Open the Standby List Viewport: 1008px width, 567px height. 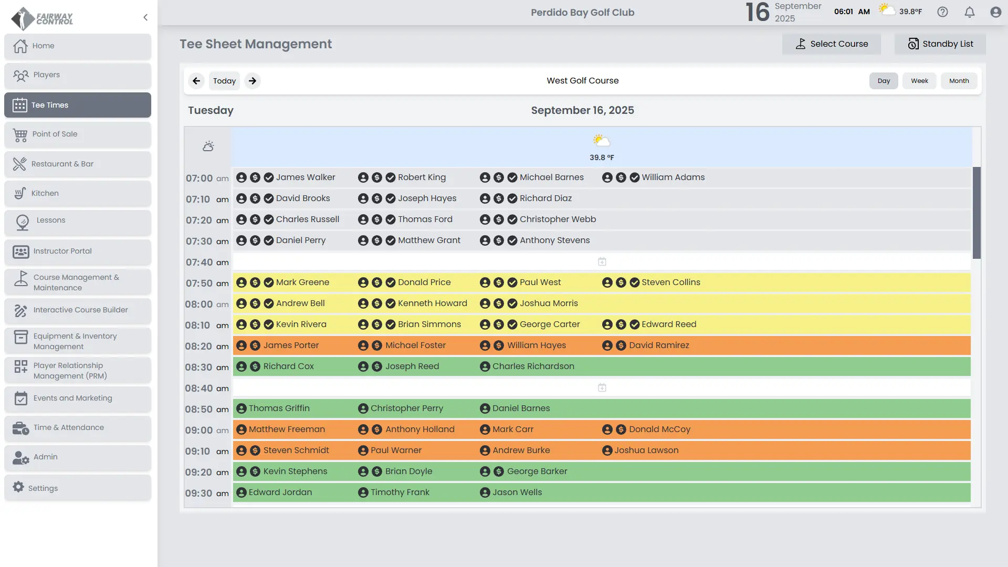click(940, 44)
